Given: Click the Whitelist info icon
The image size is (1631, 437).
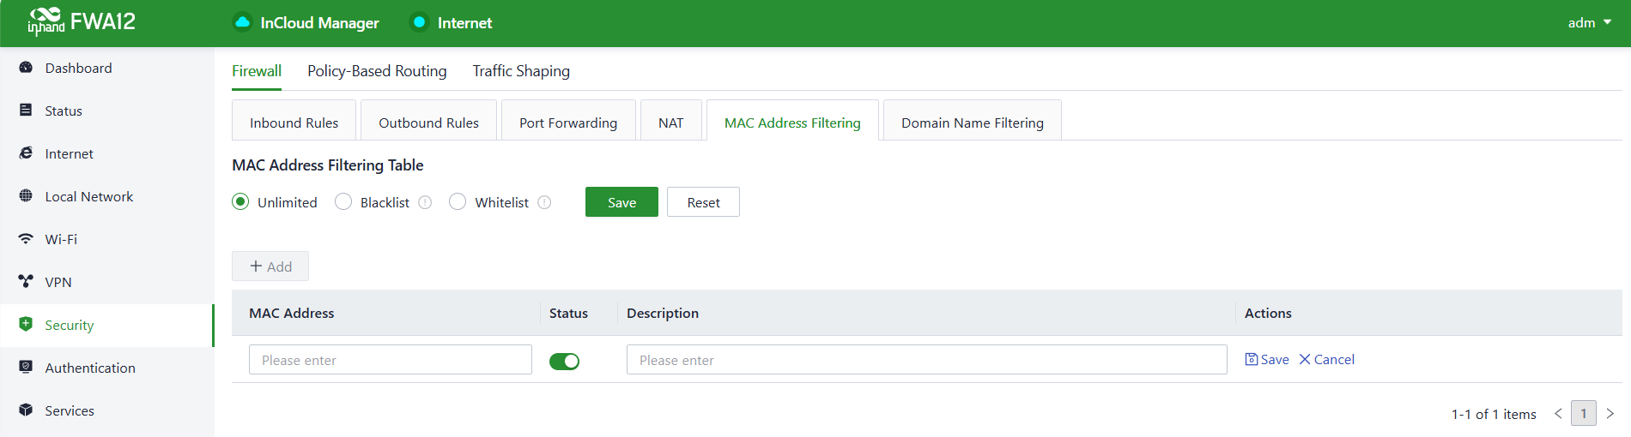Looking at the screenshot, I should tap(544, 202).
